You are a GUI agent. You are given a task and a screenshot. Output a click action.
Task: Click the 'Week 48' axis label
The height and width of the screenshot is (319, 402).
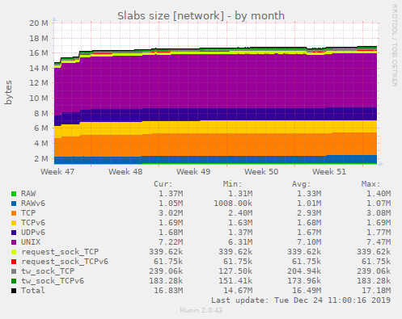pyautogui.click(x=125, y=172)
